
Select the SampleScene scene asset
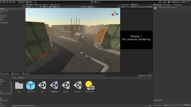78,87
